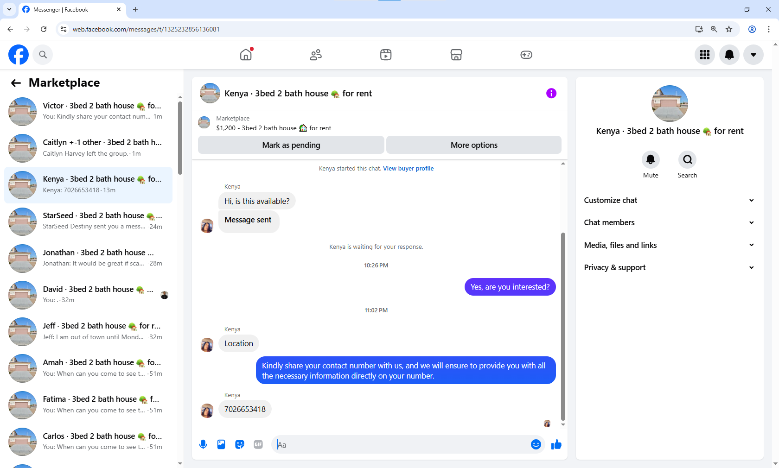Open the Caitlyn +-1 other conversation

coord(88,148)
